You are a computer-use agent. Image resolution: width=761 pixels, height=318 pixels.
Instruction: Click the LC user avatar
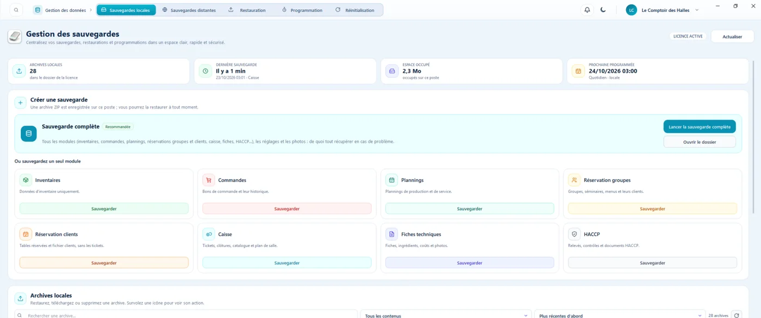click(631, 10)
